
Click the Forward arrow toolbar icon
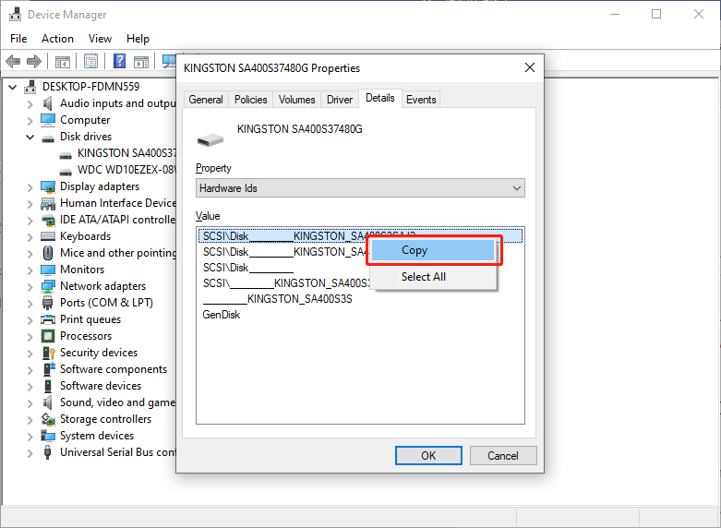coord(34,61)
